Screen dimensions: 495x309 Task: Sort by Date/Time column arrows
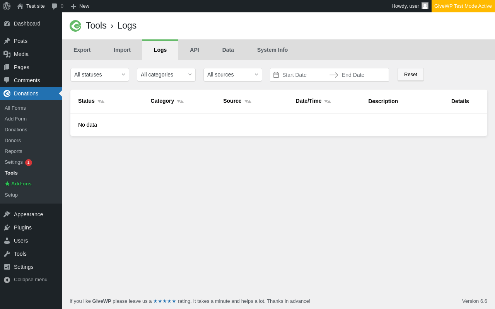click(x=328, y=101)
